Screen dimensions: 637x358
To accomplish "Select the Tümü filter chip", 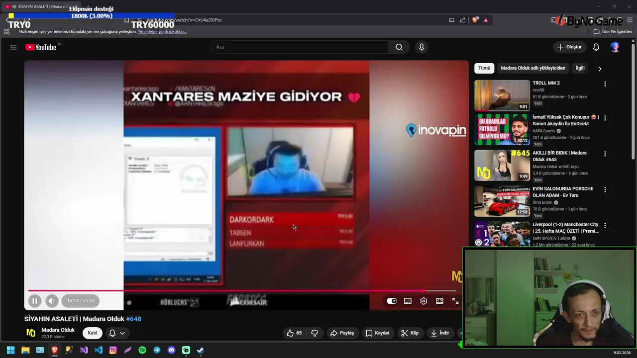I will (484, 68).
